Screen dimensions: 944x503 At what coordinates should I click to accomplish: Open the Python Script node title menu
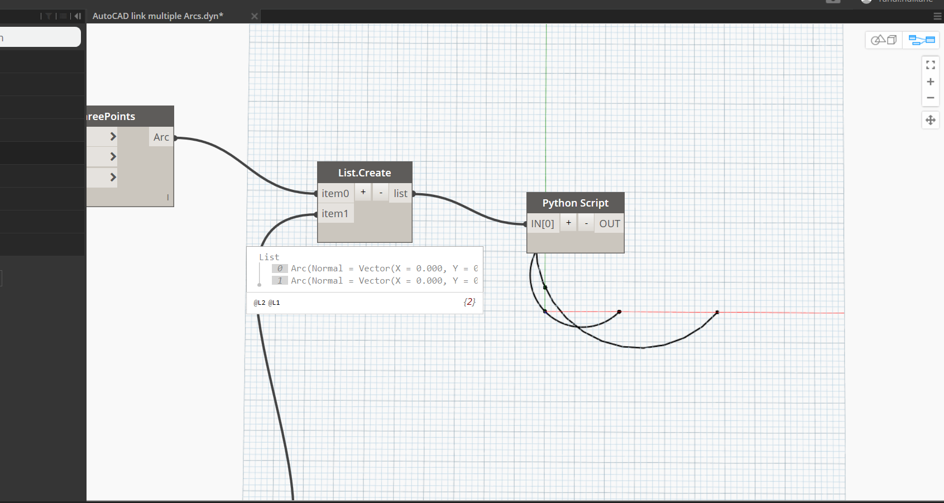pyautogui.click(x=575, y=203)
